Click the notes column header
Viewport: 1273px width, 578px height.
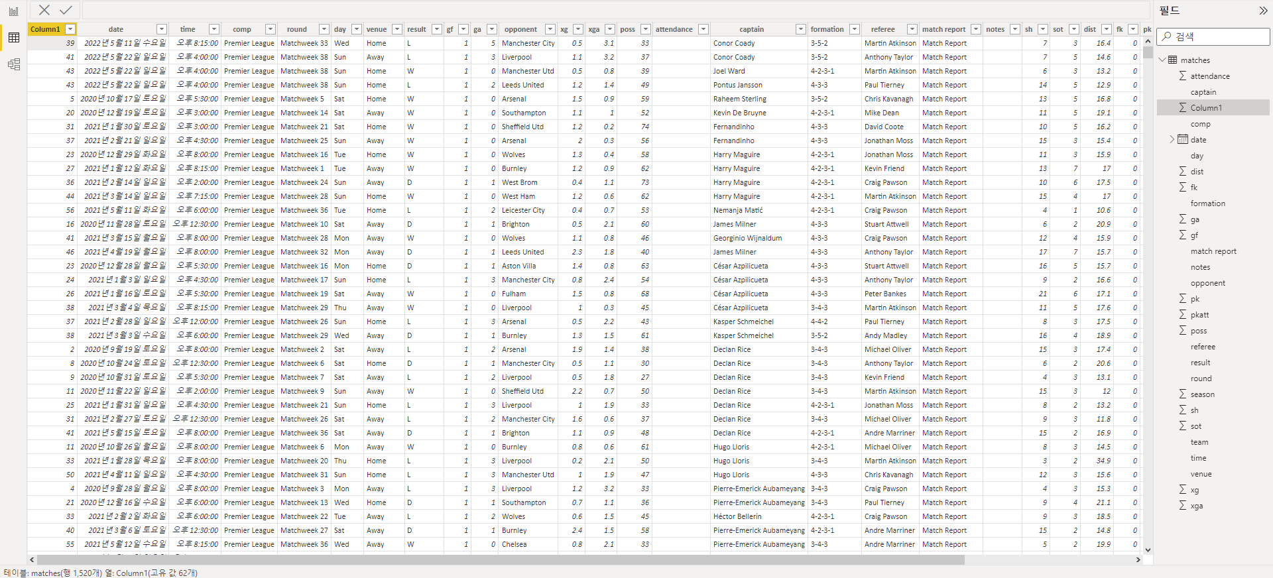pos(995,29)
